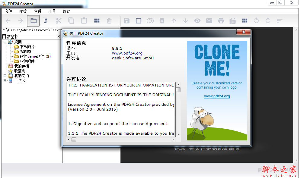Click the back arrow in toolbar
This screenshot has height=179, width=300.
(8, 20)
